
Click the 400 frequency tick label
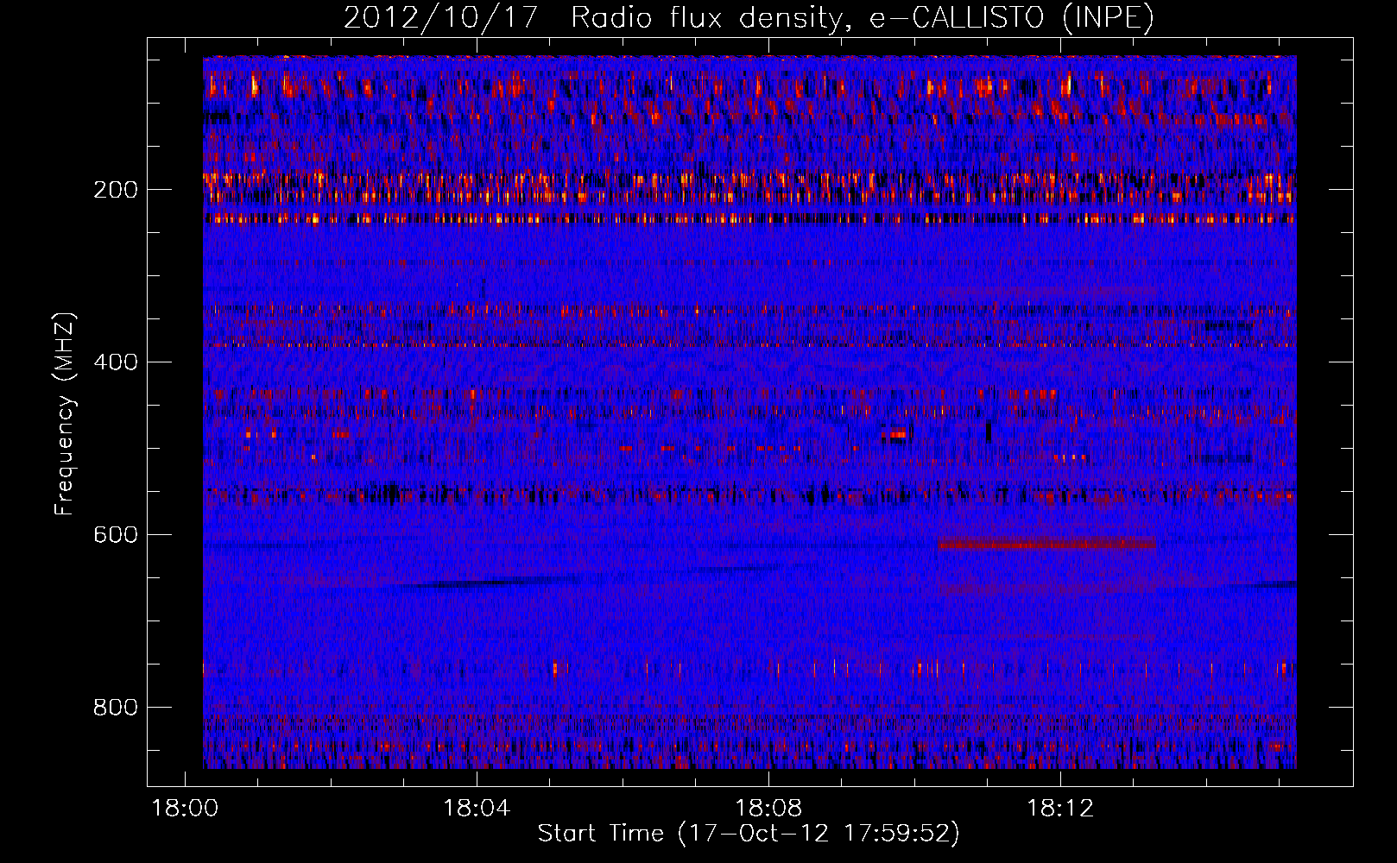coord(116,362)
